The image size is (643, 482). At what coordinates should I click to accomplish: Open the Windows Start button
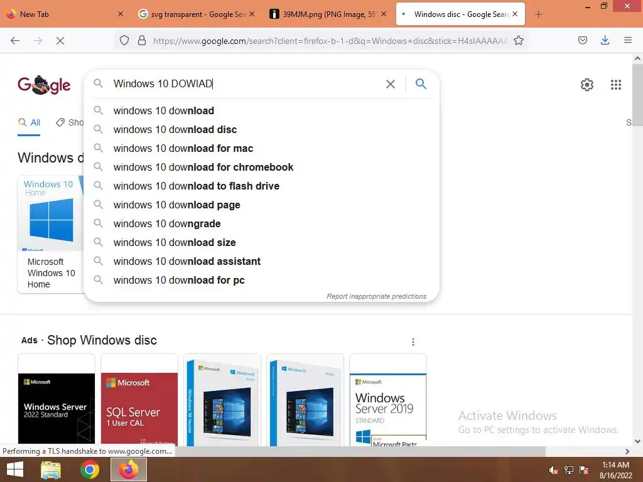pyautogui.click(x=15, y=469)
